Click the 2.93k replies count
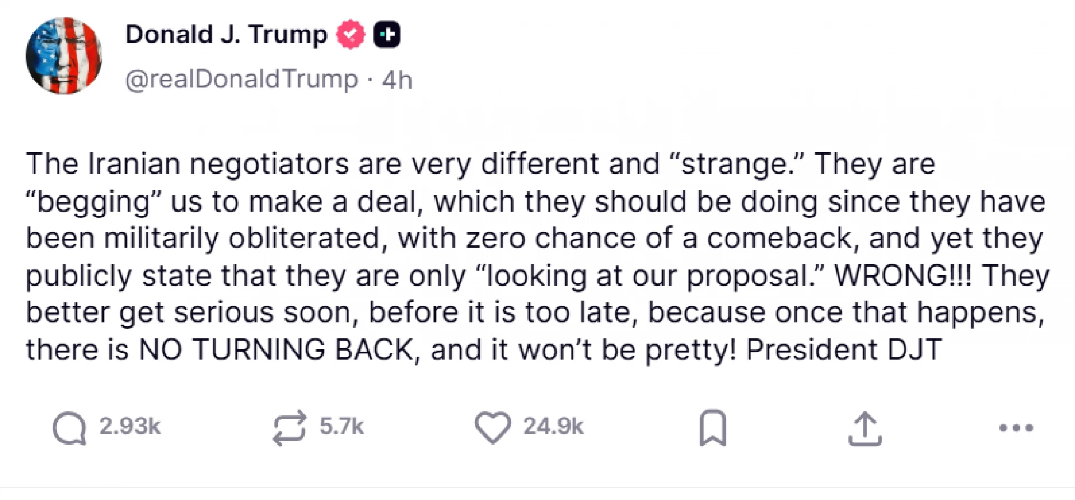The height and width of the screenshot is (500, 1075). click(x=130, y=427)
